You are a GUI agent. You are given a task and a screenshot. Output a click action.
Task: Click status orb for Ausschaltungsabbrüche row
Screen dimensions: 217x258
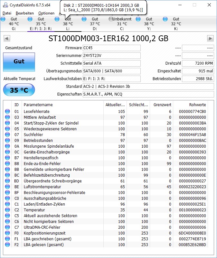tap(7, 198)
